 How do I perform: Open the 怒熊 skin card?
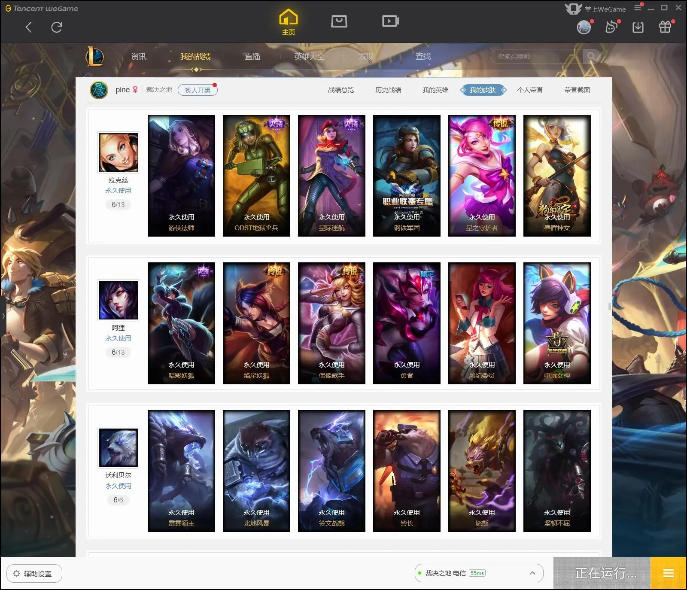pyautogui.click(x=482, y=471)
